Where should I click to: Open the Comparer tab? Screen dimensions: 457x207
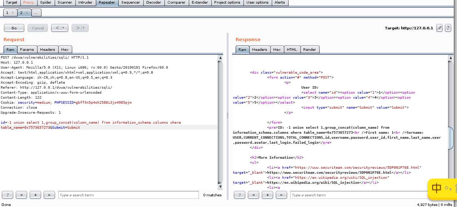tap(176, 3)
